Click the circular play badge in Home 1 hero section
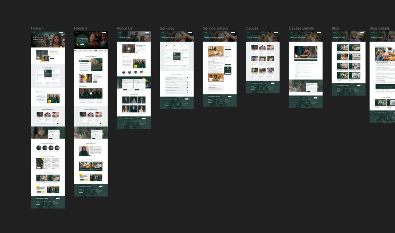Image resolution: width=395 pixels, height=233 pixels. [38, 57]
